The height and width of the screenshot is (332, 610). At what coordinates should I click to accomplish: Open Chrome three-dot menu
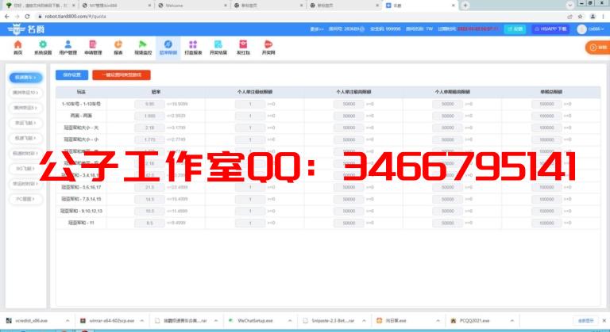(604, 17)
